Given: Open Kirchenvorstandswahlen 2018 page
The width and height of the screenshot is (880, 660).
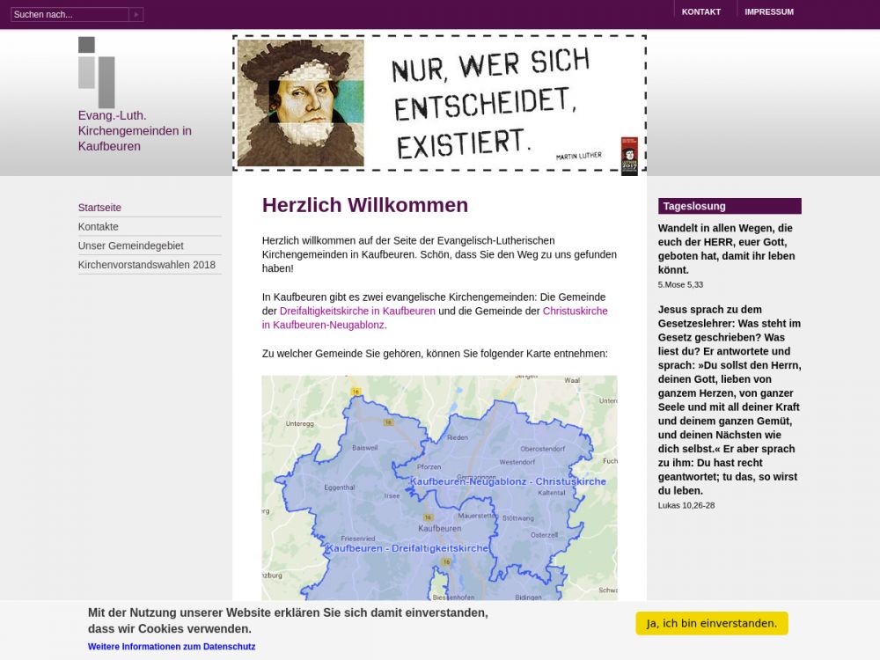Looking at the screenshot, I should pos(146,265).
